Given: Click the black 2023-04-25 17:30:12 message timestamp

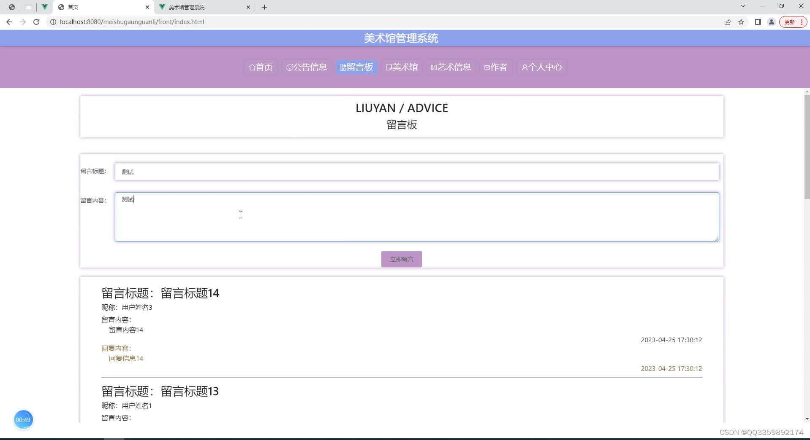Looking at the screenshot, I should tap(671, 340).
